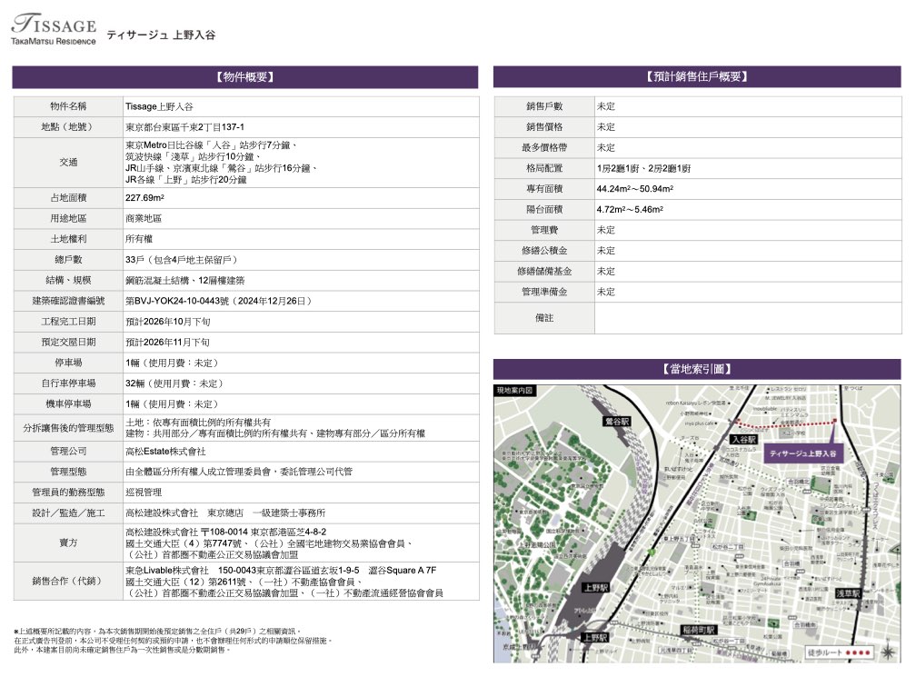Select the value 33戶（包含4戶地主保留戶）
The image size is (916, 687).
point(181,259)
